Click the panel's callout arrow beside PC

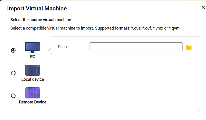point(50,51)
